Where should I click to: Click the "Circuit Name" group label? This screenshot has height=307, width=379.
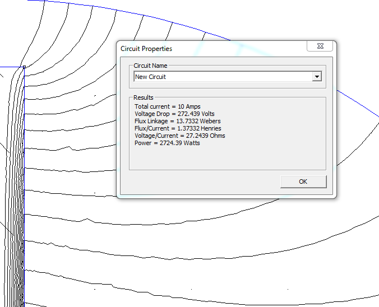tap(150, 66)
